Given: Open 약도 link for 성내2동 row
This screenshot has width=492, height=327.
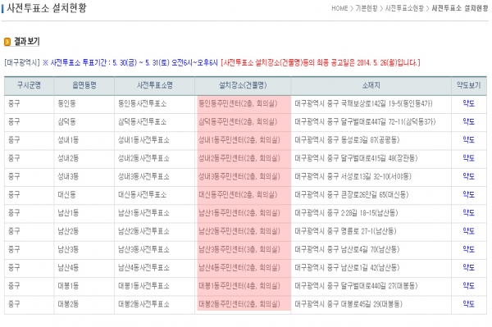Looking at the screenshot, I should click(468, 158).
